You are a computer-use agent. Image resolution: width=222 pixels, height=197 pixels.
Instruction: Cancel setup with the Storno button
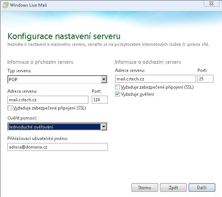[x=145, y=187]
